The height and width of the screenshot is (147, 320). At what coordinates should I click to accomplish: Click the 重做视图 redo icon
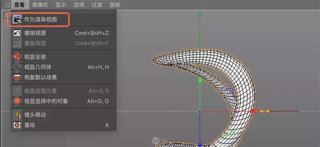tap(17, 43)
